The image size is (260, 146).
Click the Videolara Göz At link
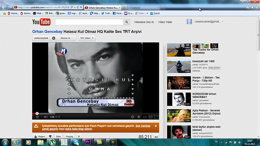point(144,22)
